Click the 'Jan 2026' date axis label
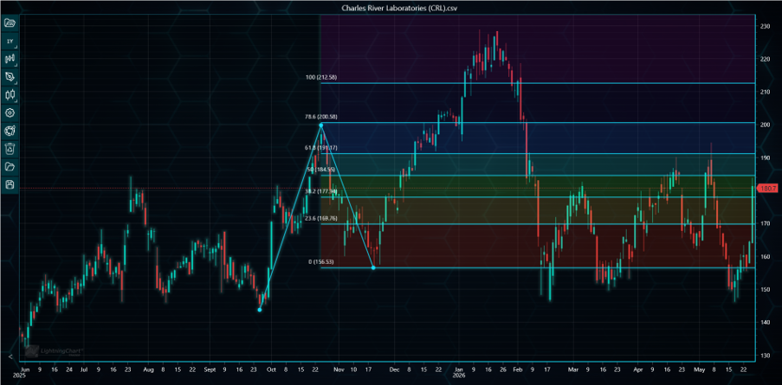Image resolution: width=782 pixels, height=385 pixels. click(x=459, y=373)
